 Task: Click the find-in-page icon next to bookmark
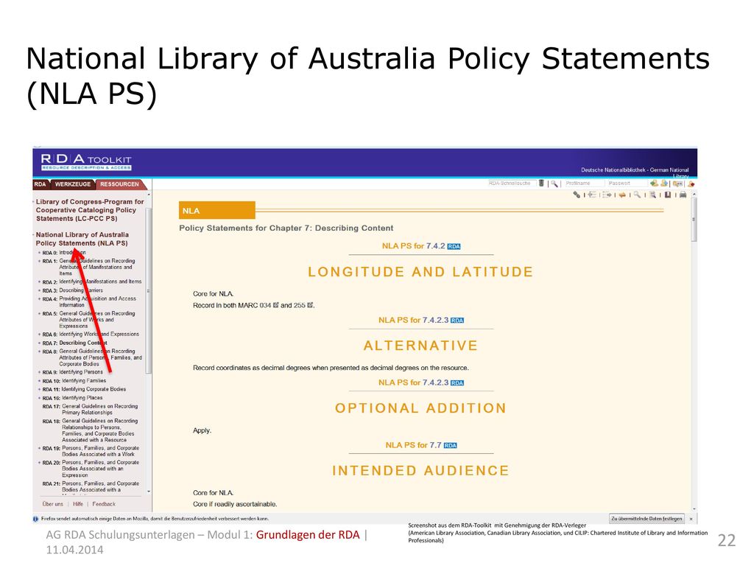(652, 195)
